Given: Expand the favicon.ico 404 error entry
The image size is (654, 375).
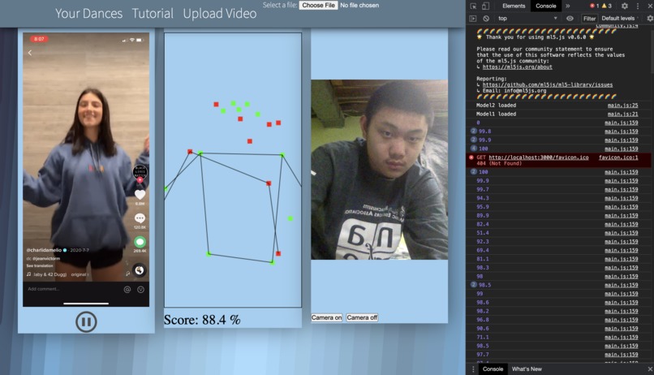Looking at the screenshot, I should pos(559,160).
